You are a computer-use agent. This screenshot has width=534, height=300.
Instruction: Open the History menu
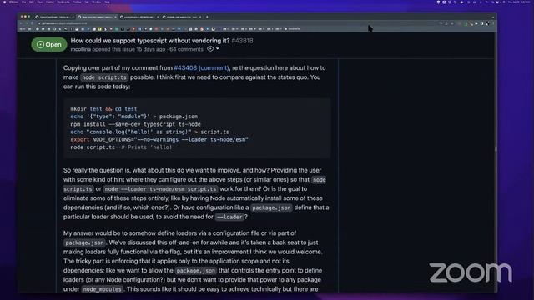[50, 2]
